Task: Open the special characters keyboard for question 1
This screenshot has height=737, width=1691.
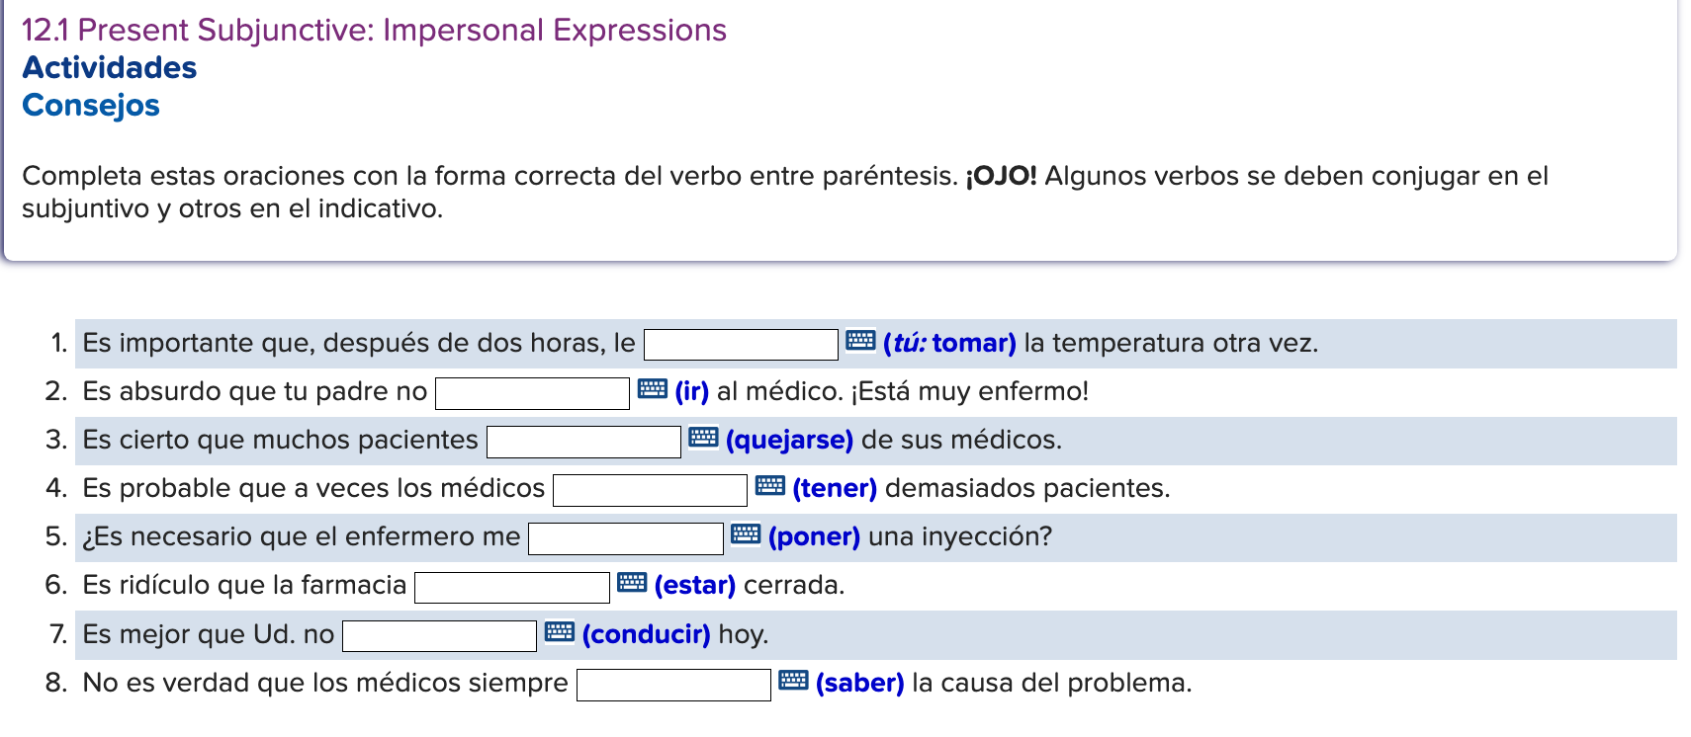Action: point(859,341)
